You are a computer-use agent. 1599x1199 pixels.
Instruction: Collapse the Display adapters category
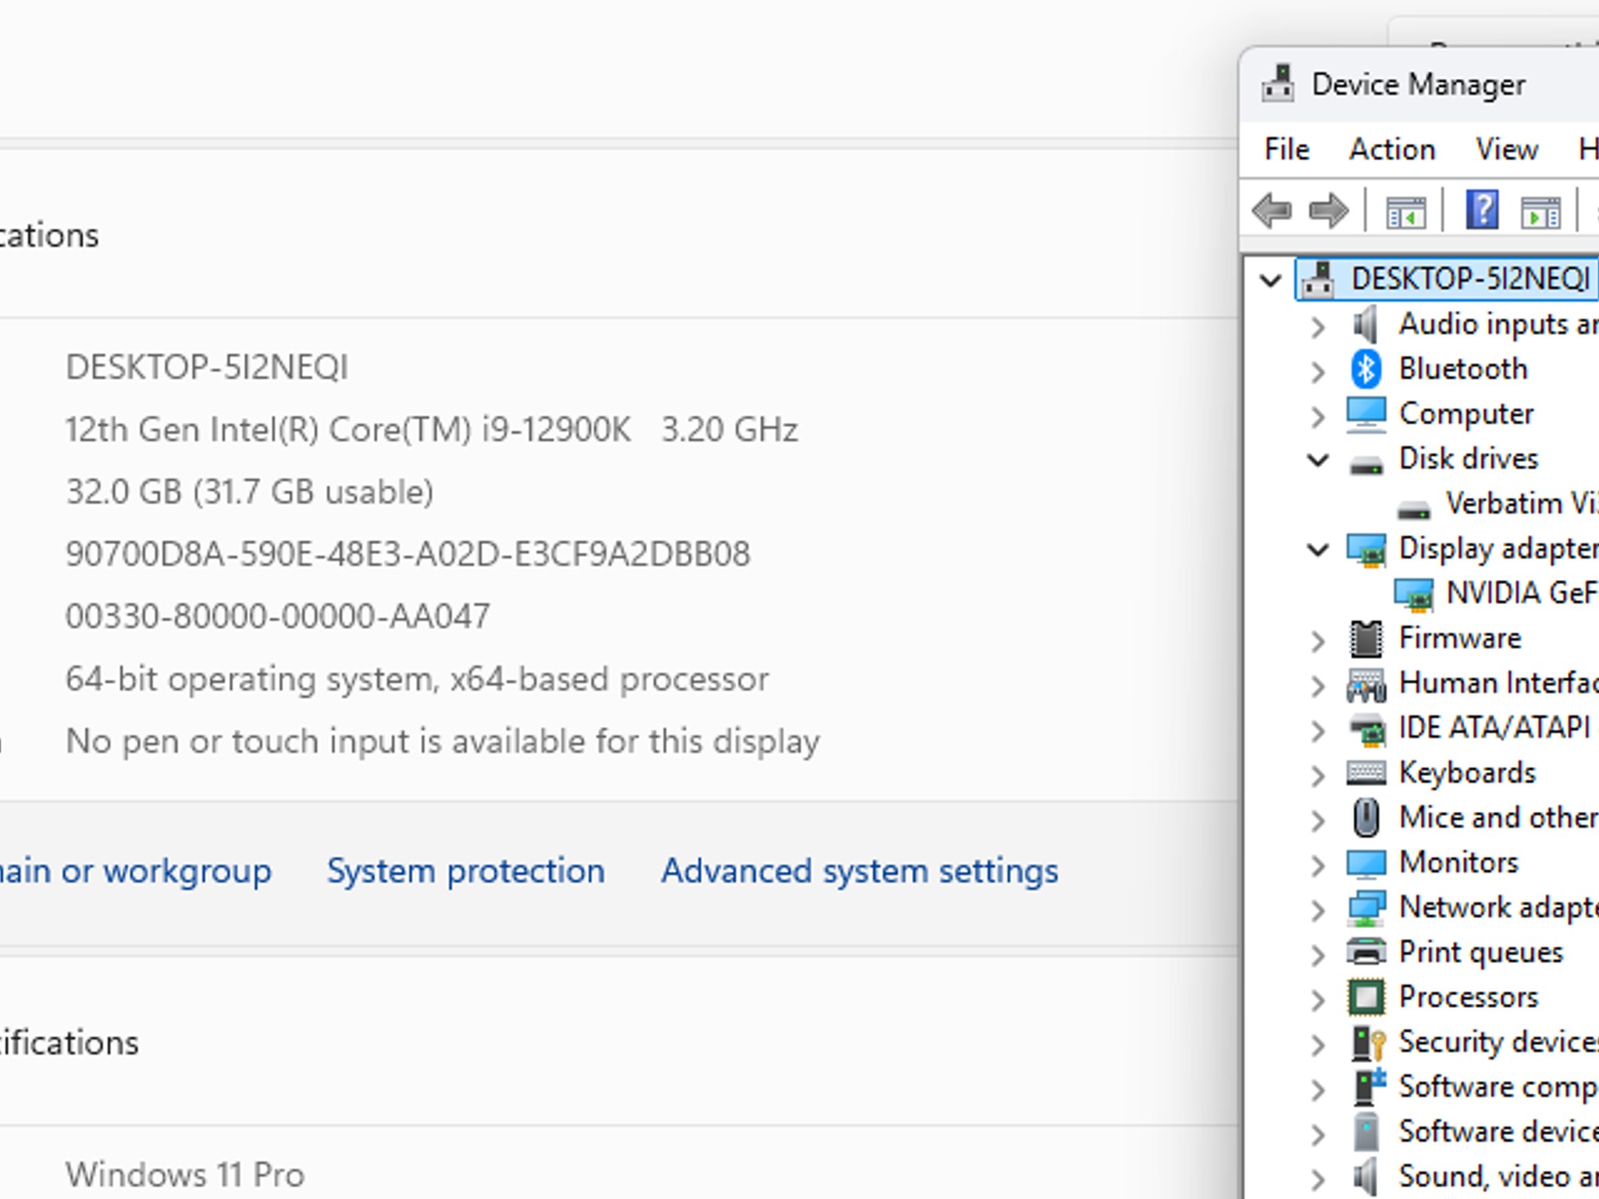1318,550
